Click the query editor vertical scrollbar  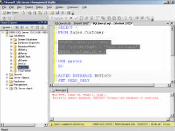(x=172, y=55)
